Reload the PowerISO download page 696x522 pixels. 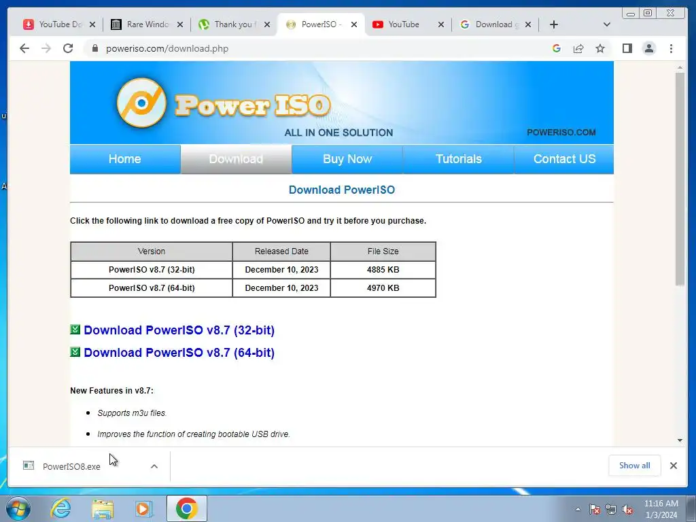68,48
